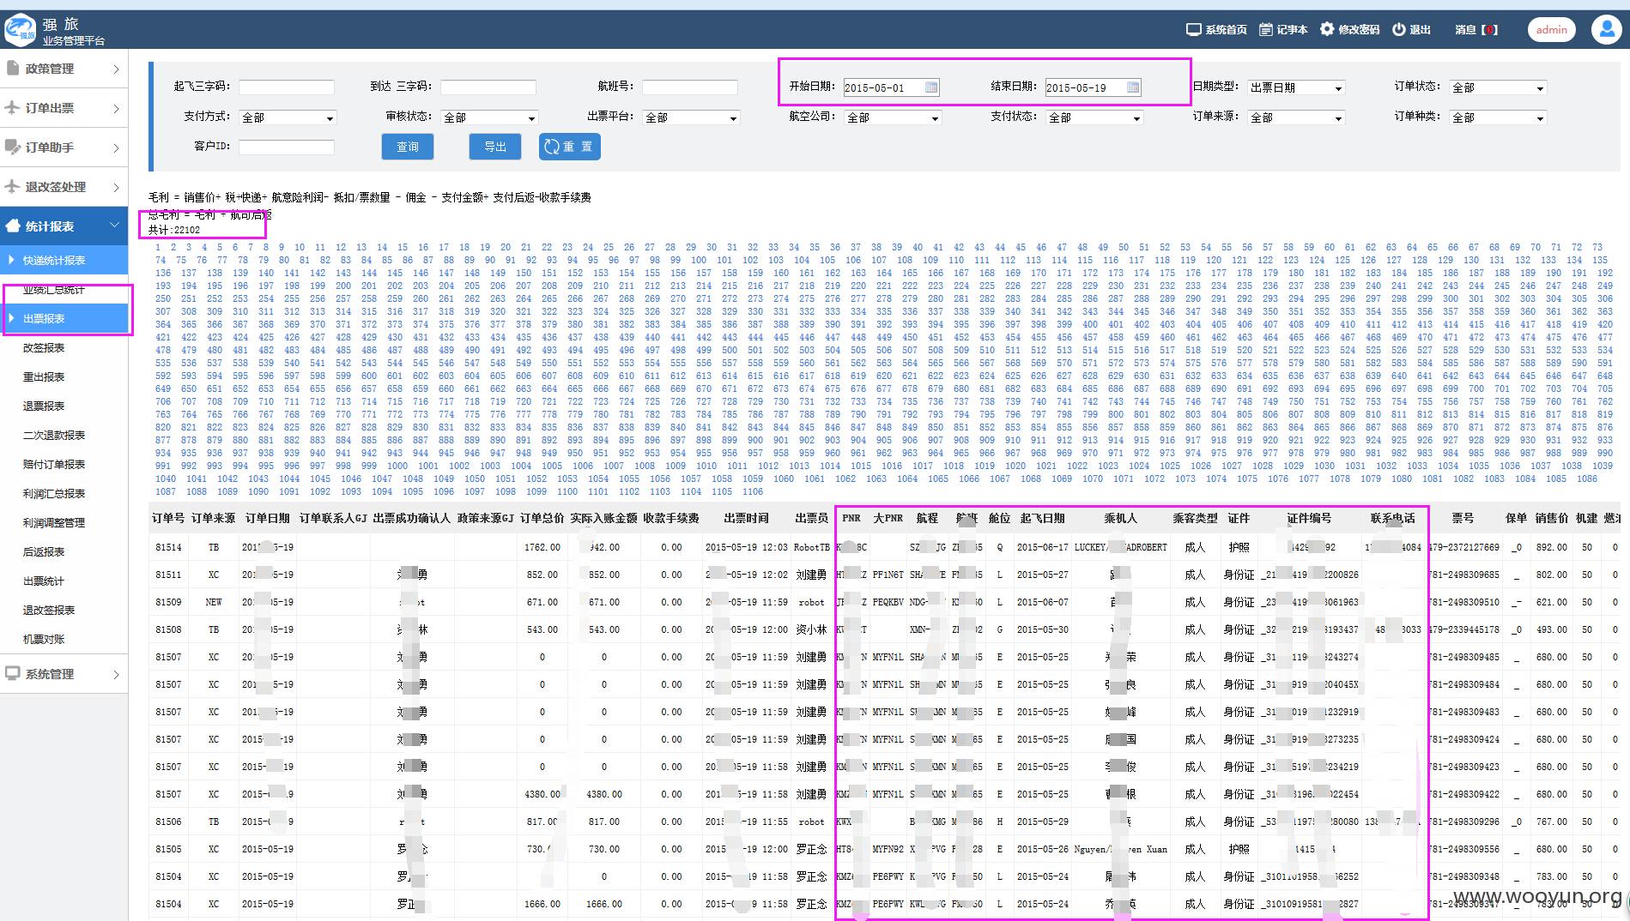The height and width of the screenshot is (921, 1630).
Task: Click order number 81514
Action: 168,547
